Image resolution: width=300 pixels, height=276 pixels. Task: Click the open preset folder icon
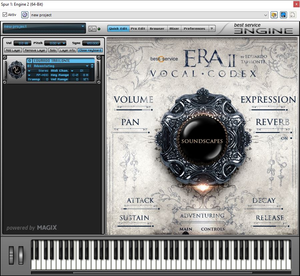pyautogui.click(x=274, y=15)
